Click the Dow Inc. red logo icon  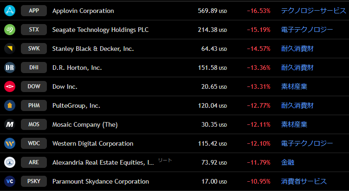coord(10,86)
